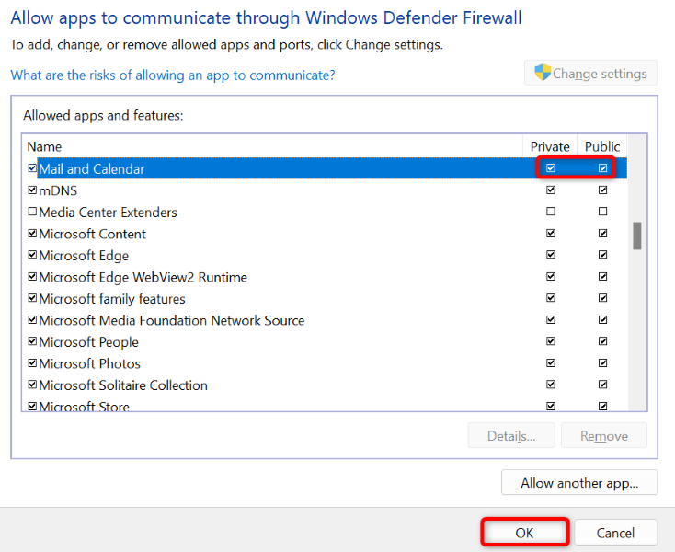The width and height of the screenshot is (675, 552).
Task: Toggle Private checkbox for Microsoft family features
Action: (x=551, y=298)
